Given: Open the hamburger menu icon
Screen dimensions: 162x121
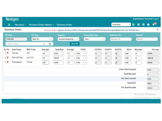Looking at the screenshot, I should pyautogui.click(x=9, y=25).
